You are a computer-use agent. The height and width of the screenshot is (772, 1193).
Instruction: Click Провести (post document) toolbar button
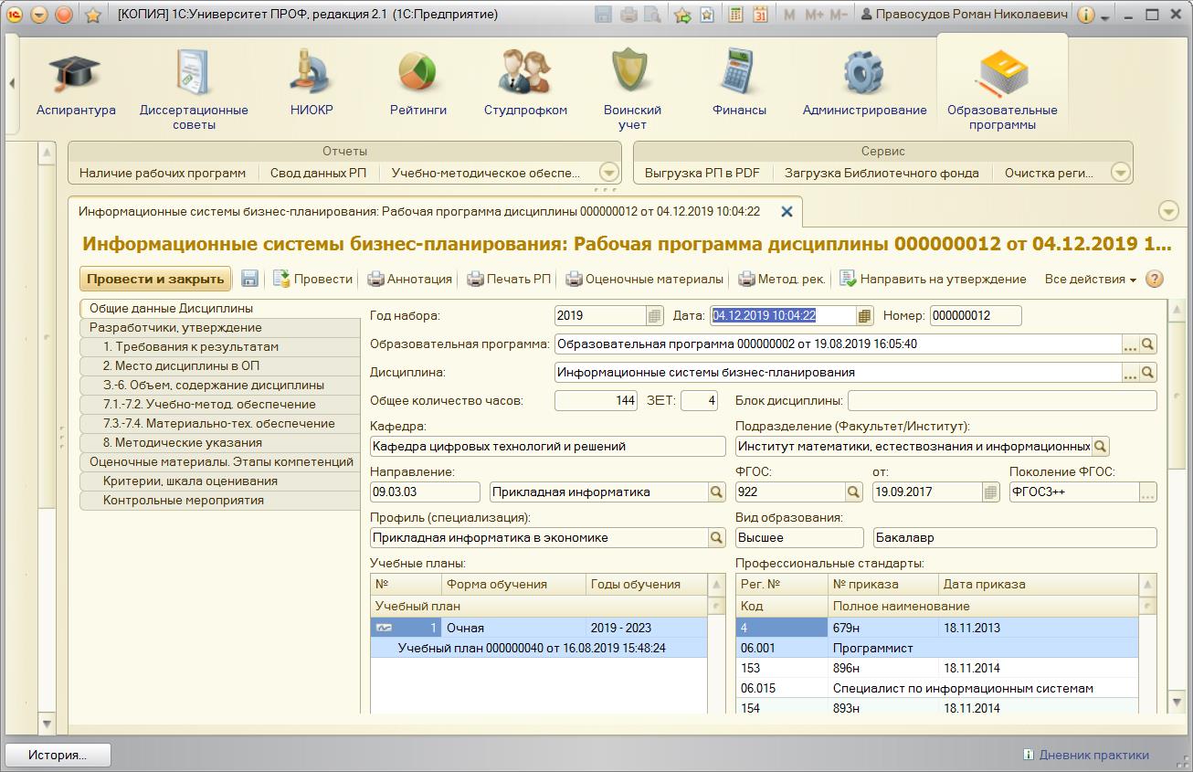tap(312, 279)
